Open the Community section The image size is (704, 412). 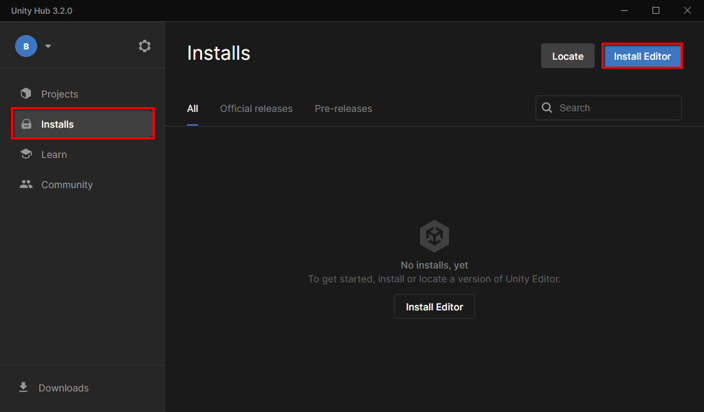point(67,185)
